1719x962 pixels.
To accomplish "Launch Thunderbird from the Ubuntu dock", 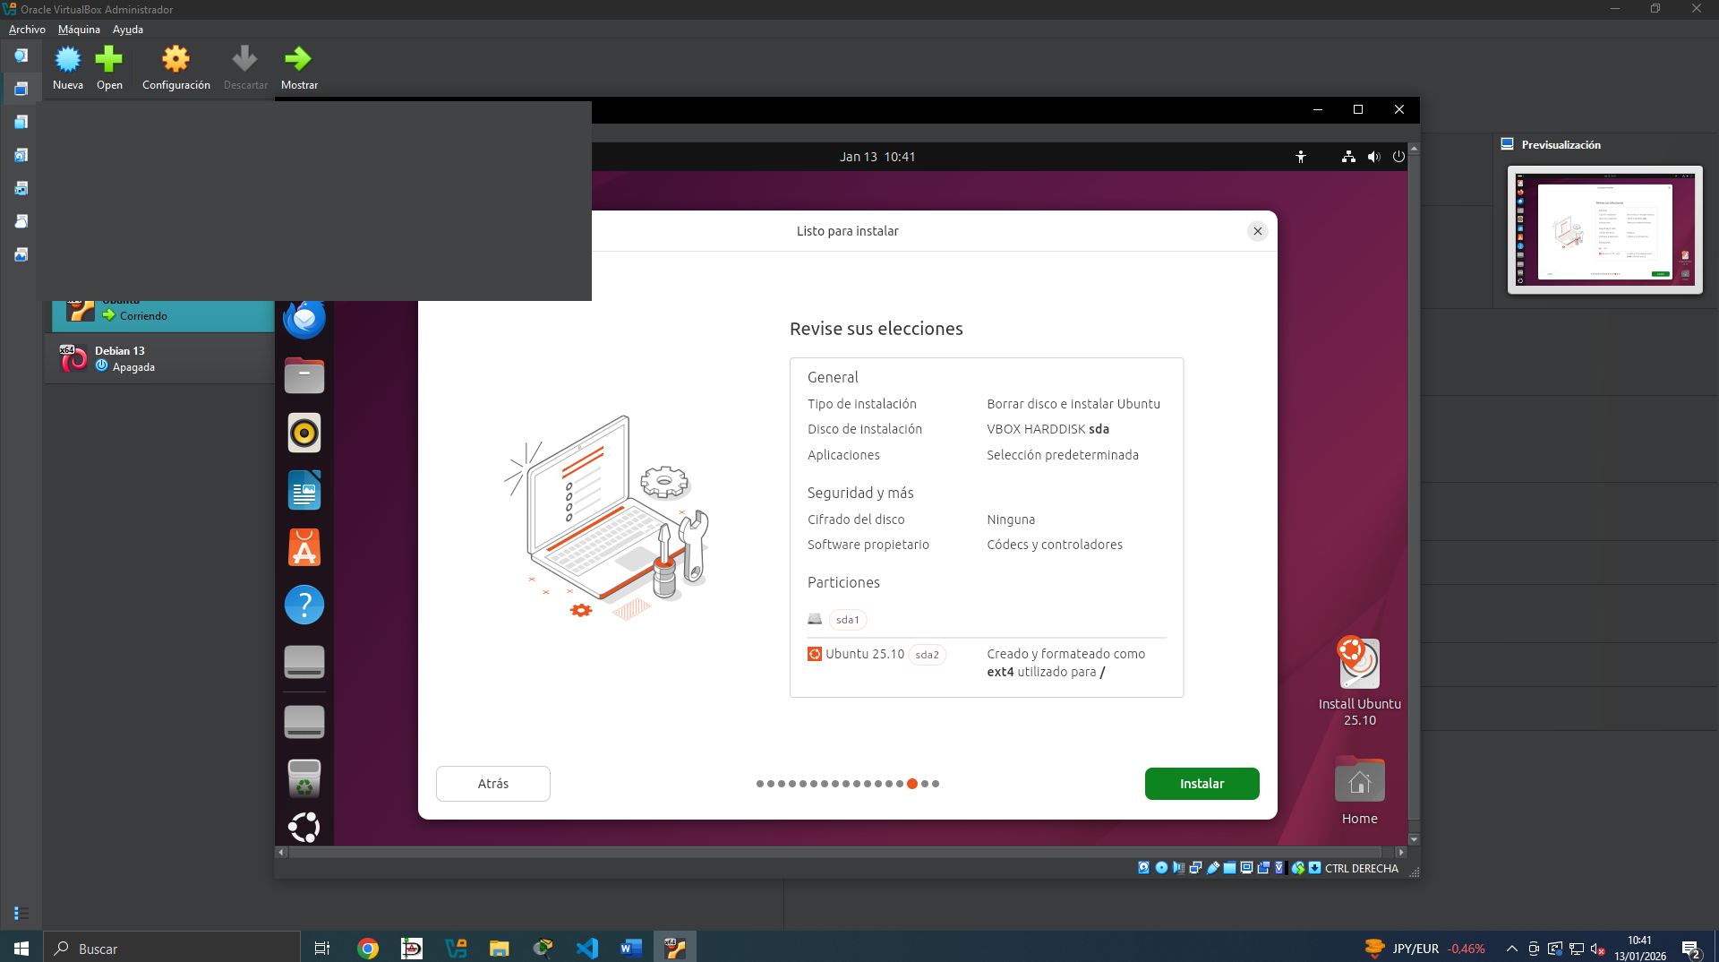I will click(x=304, y=318).
